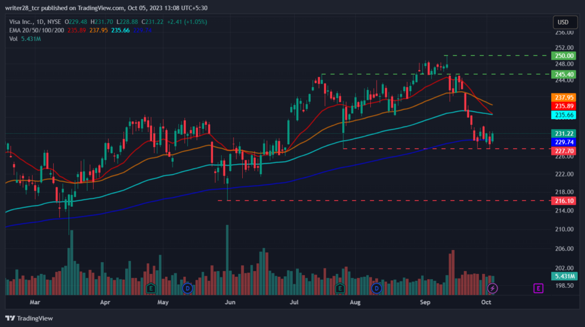Click the red dashed 216.10 support line

point(384,201)
